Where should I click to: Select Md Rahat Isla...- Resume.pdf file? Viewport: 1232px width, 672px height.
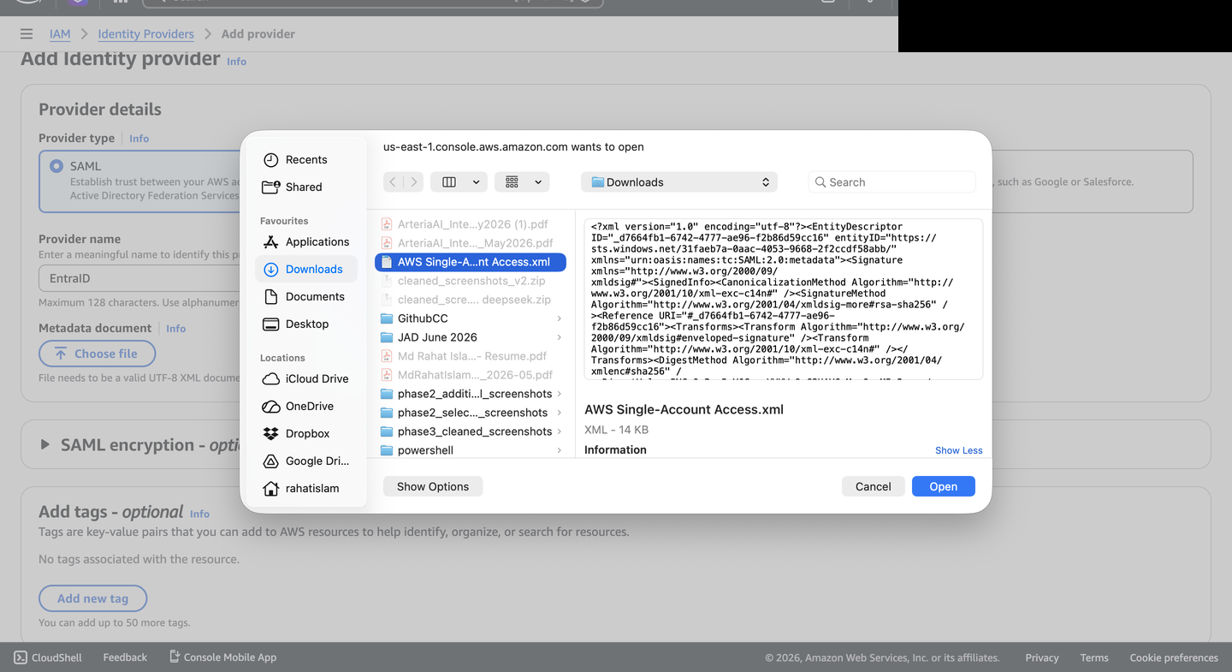471,356
